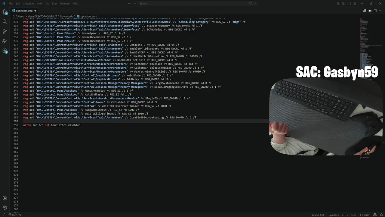The image size is (385, 217).
Task: Open the View menu
Action: [39, 3]
